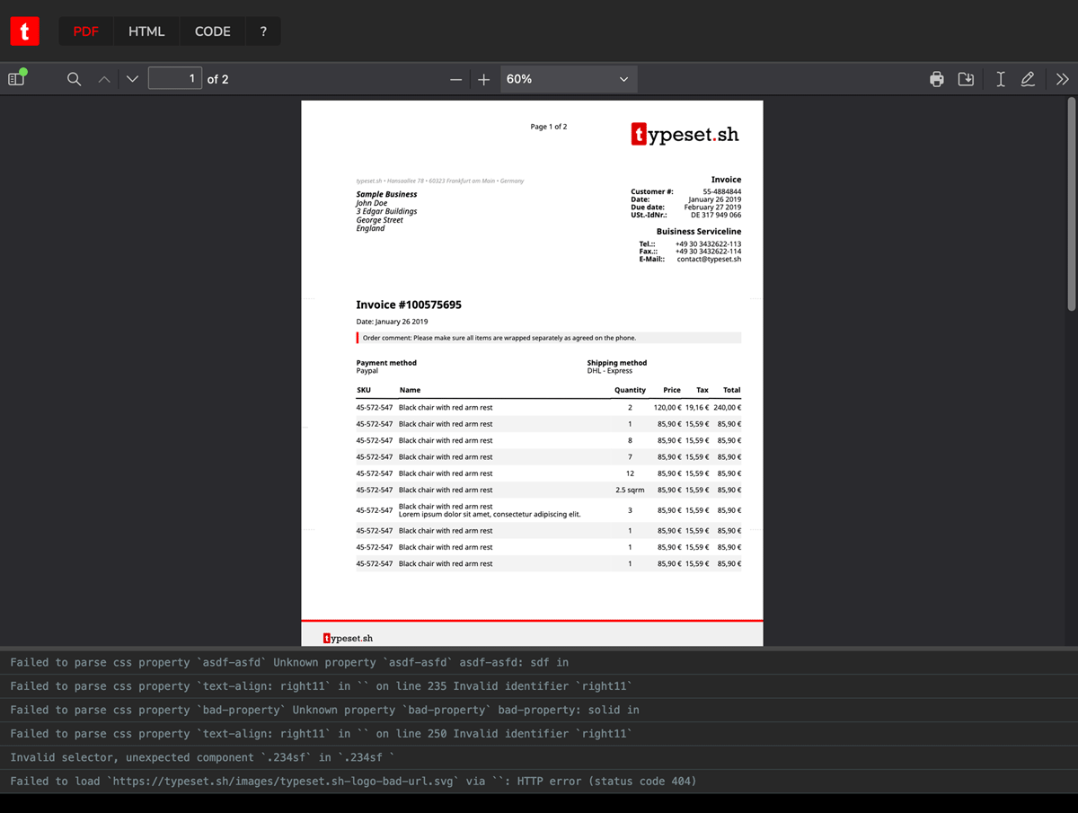Click the contact@typeset.sh email text
Screen dimensions: 1078x813
(x=709, y=260)
